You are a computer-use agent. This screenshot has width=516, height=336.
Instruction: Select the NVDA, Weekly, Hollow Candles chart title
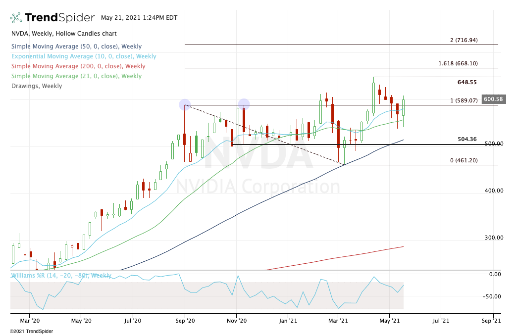(64, 34)
